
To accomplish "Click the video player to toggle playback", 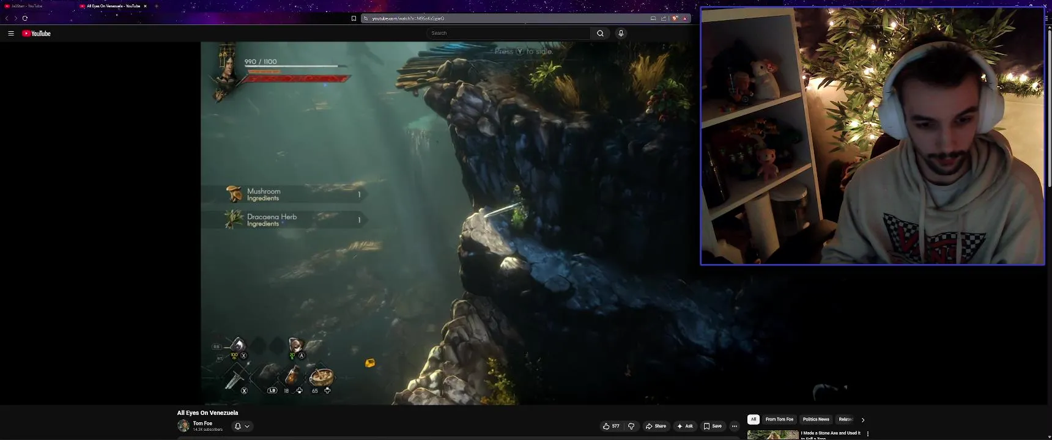I will (450, 223).
